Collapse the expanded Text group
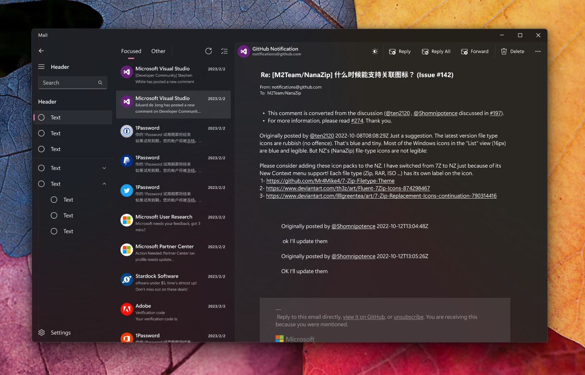Screen dimensions: 585x375 (104, 183)
